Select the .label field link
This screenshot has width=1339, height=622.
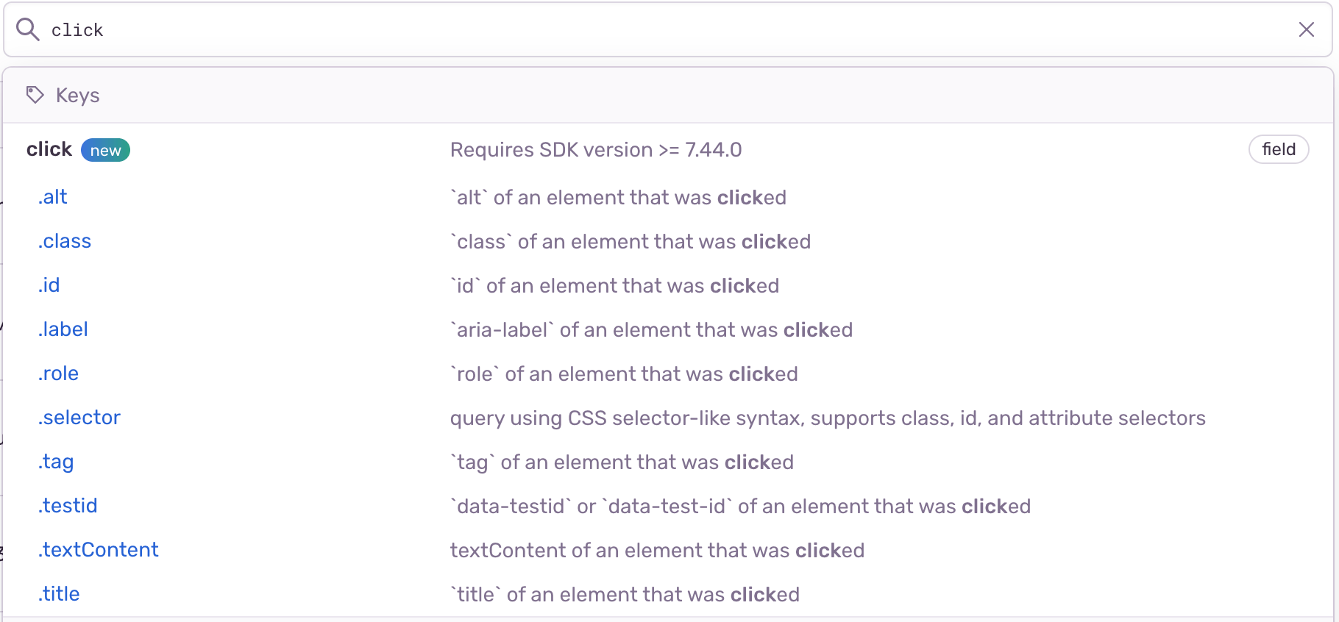point(63,329)
